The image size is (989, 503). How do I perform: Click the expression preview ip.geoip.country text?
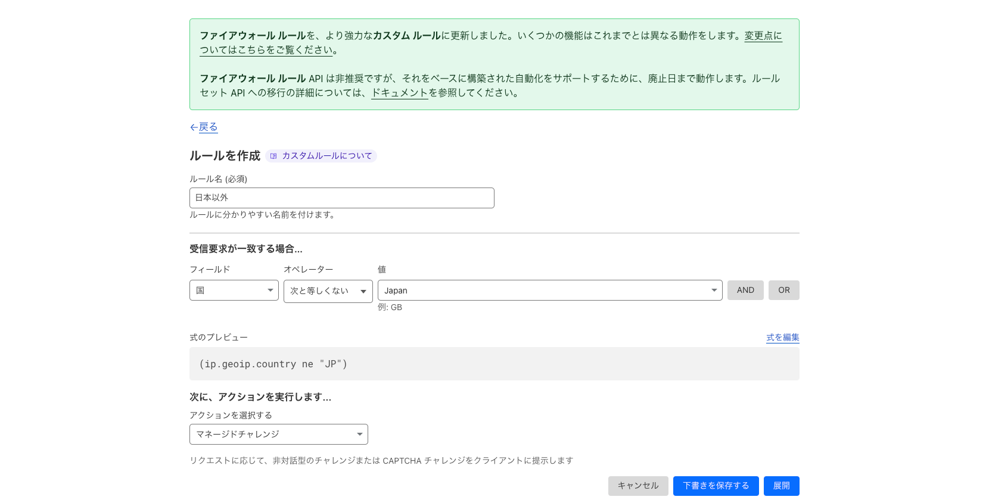tap(273, 364)
